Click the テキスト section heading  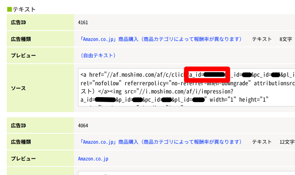click(x=24, y=9)
